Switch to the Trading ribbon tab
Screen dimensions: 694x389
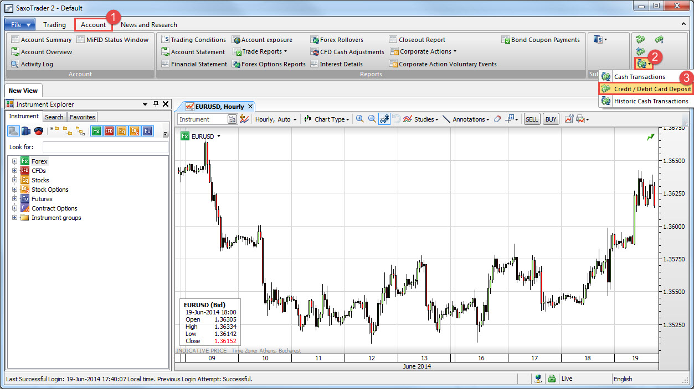[x=54, y=24]
